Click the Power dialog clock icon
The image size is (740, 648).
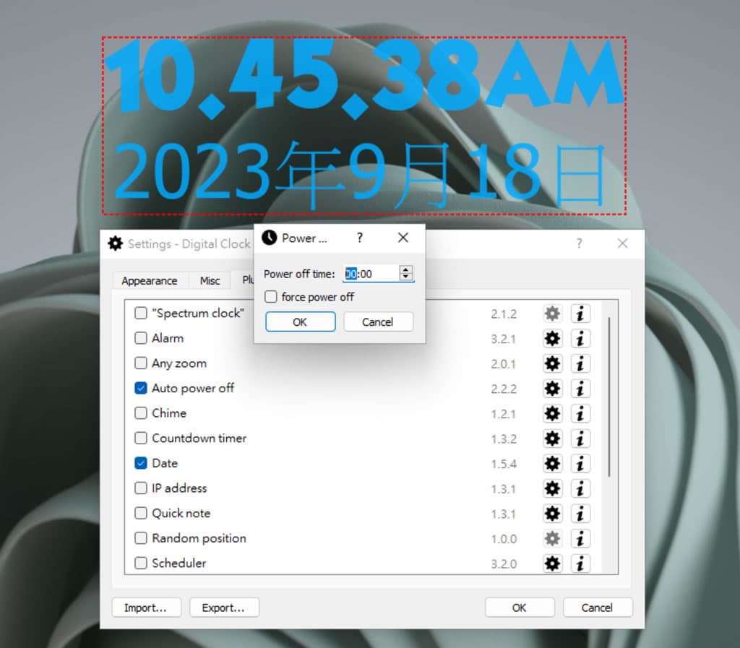click(x=270, y=238)
